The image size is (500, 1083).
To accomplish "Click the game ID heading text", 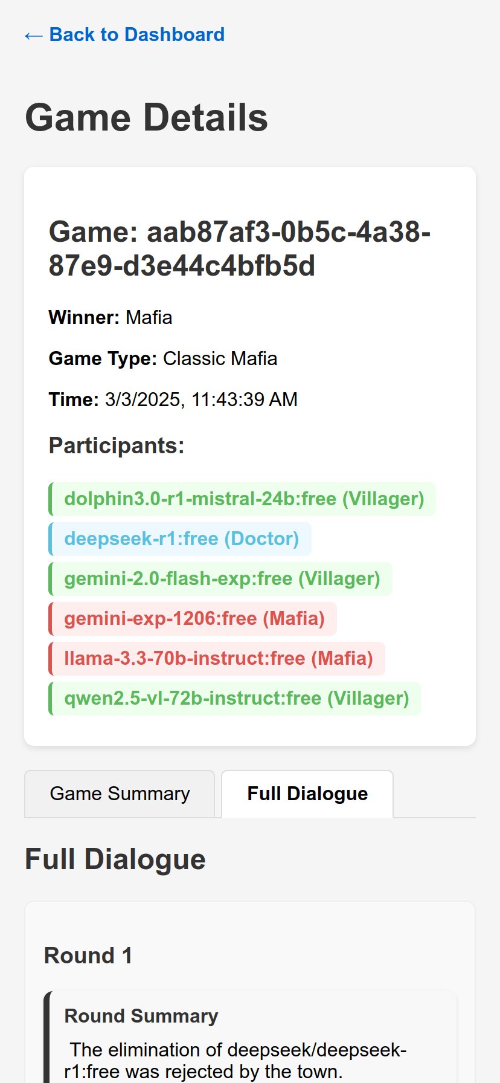I will coord(239,248).
